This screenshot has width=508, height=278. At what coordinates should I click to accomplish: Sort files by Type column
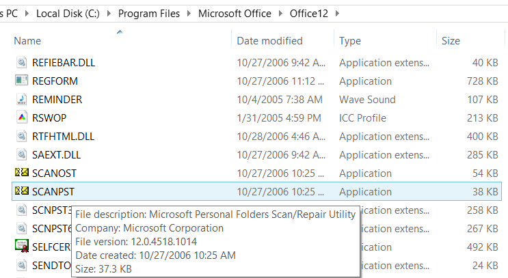click(350, 41)
